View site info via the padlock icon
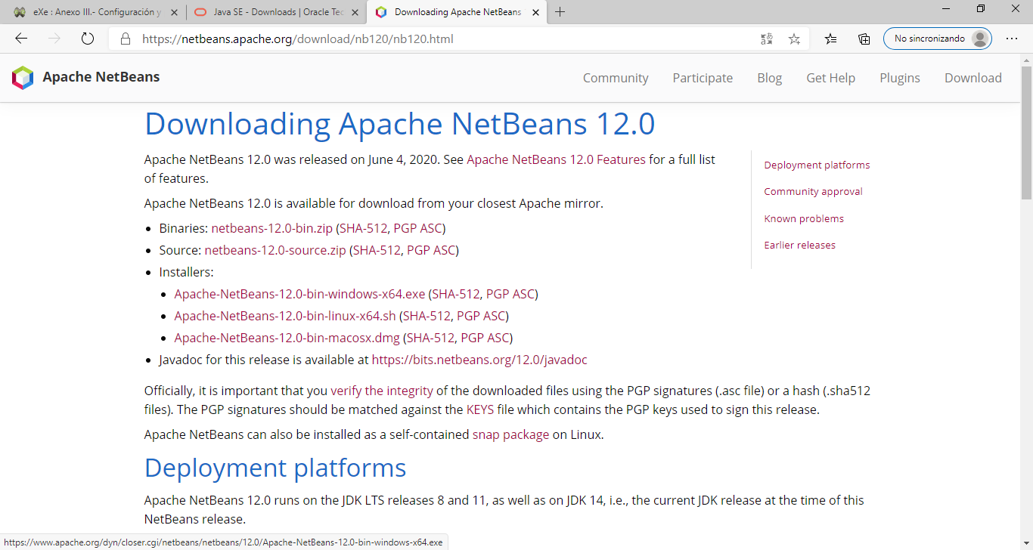Viewport: 1033px width, 550px height. (x=126, y=39)
